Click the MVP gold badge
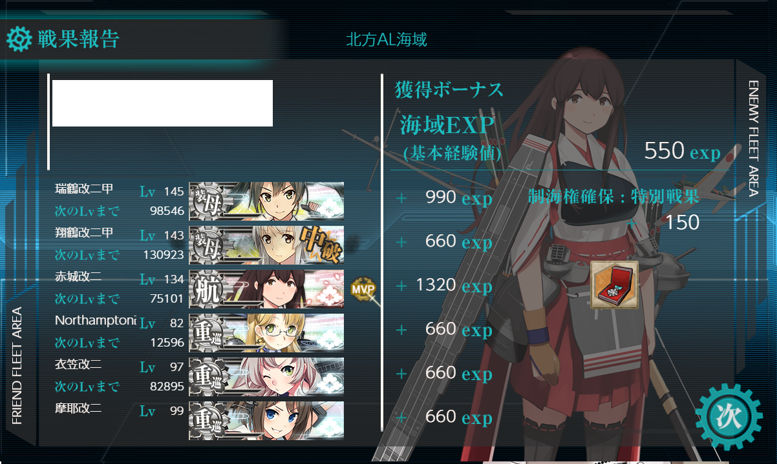 tap(363, 289)
